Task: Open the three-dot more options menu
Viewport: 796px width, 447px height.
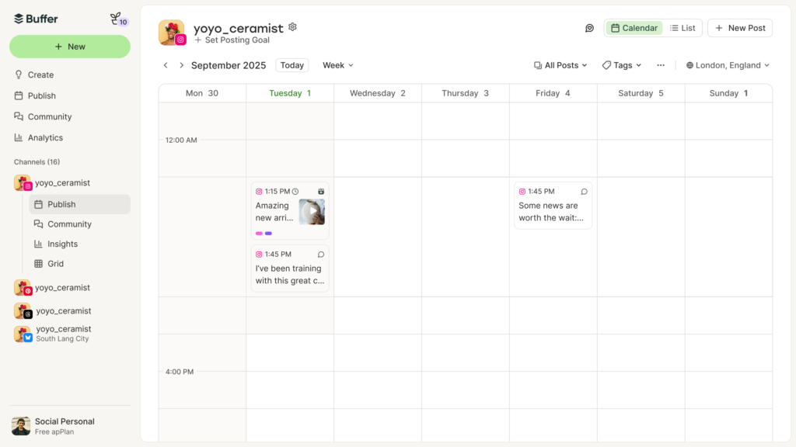Action: coord(660,65)
